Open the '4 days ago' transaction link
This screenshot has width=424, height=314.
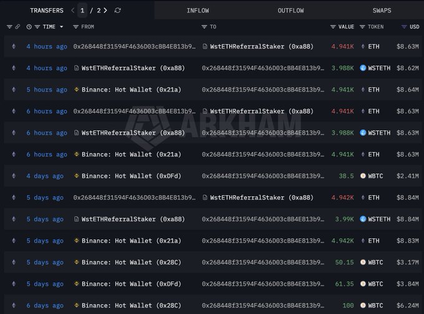[x=45, y=176]
